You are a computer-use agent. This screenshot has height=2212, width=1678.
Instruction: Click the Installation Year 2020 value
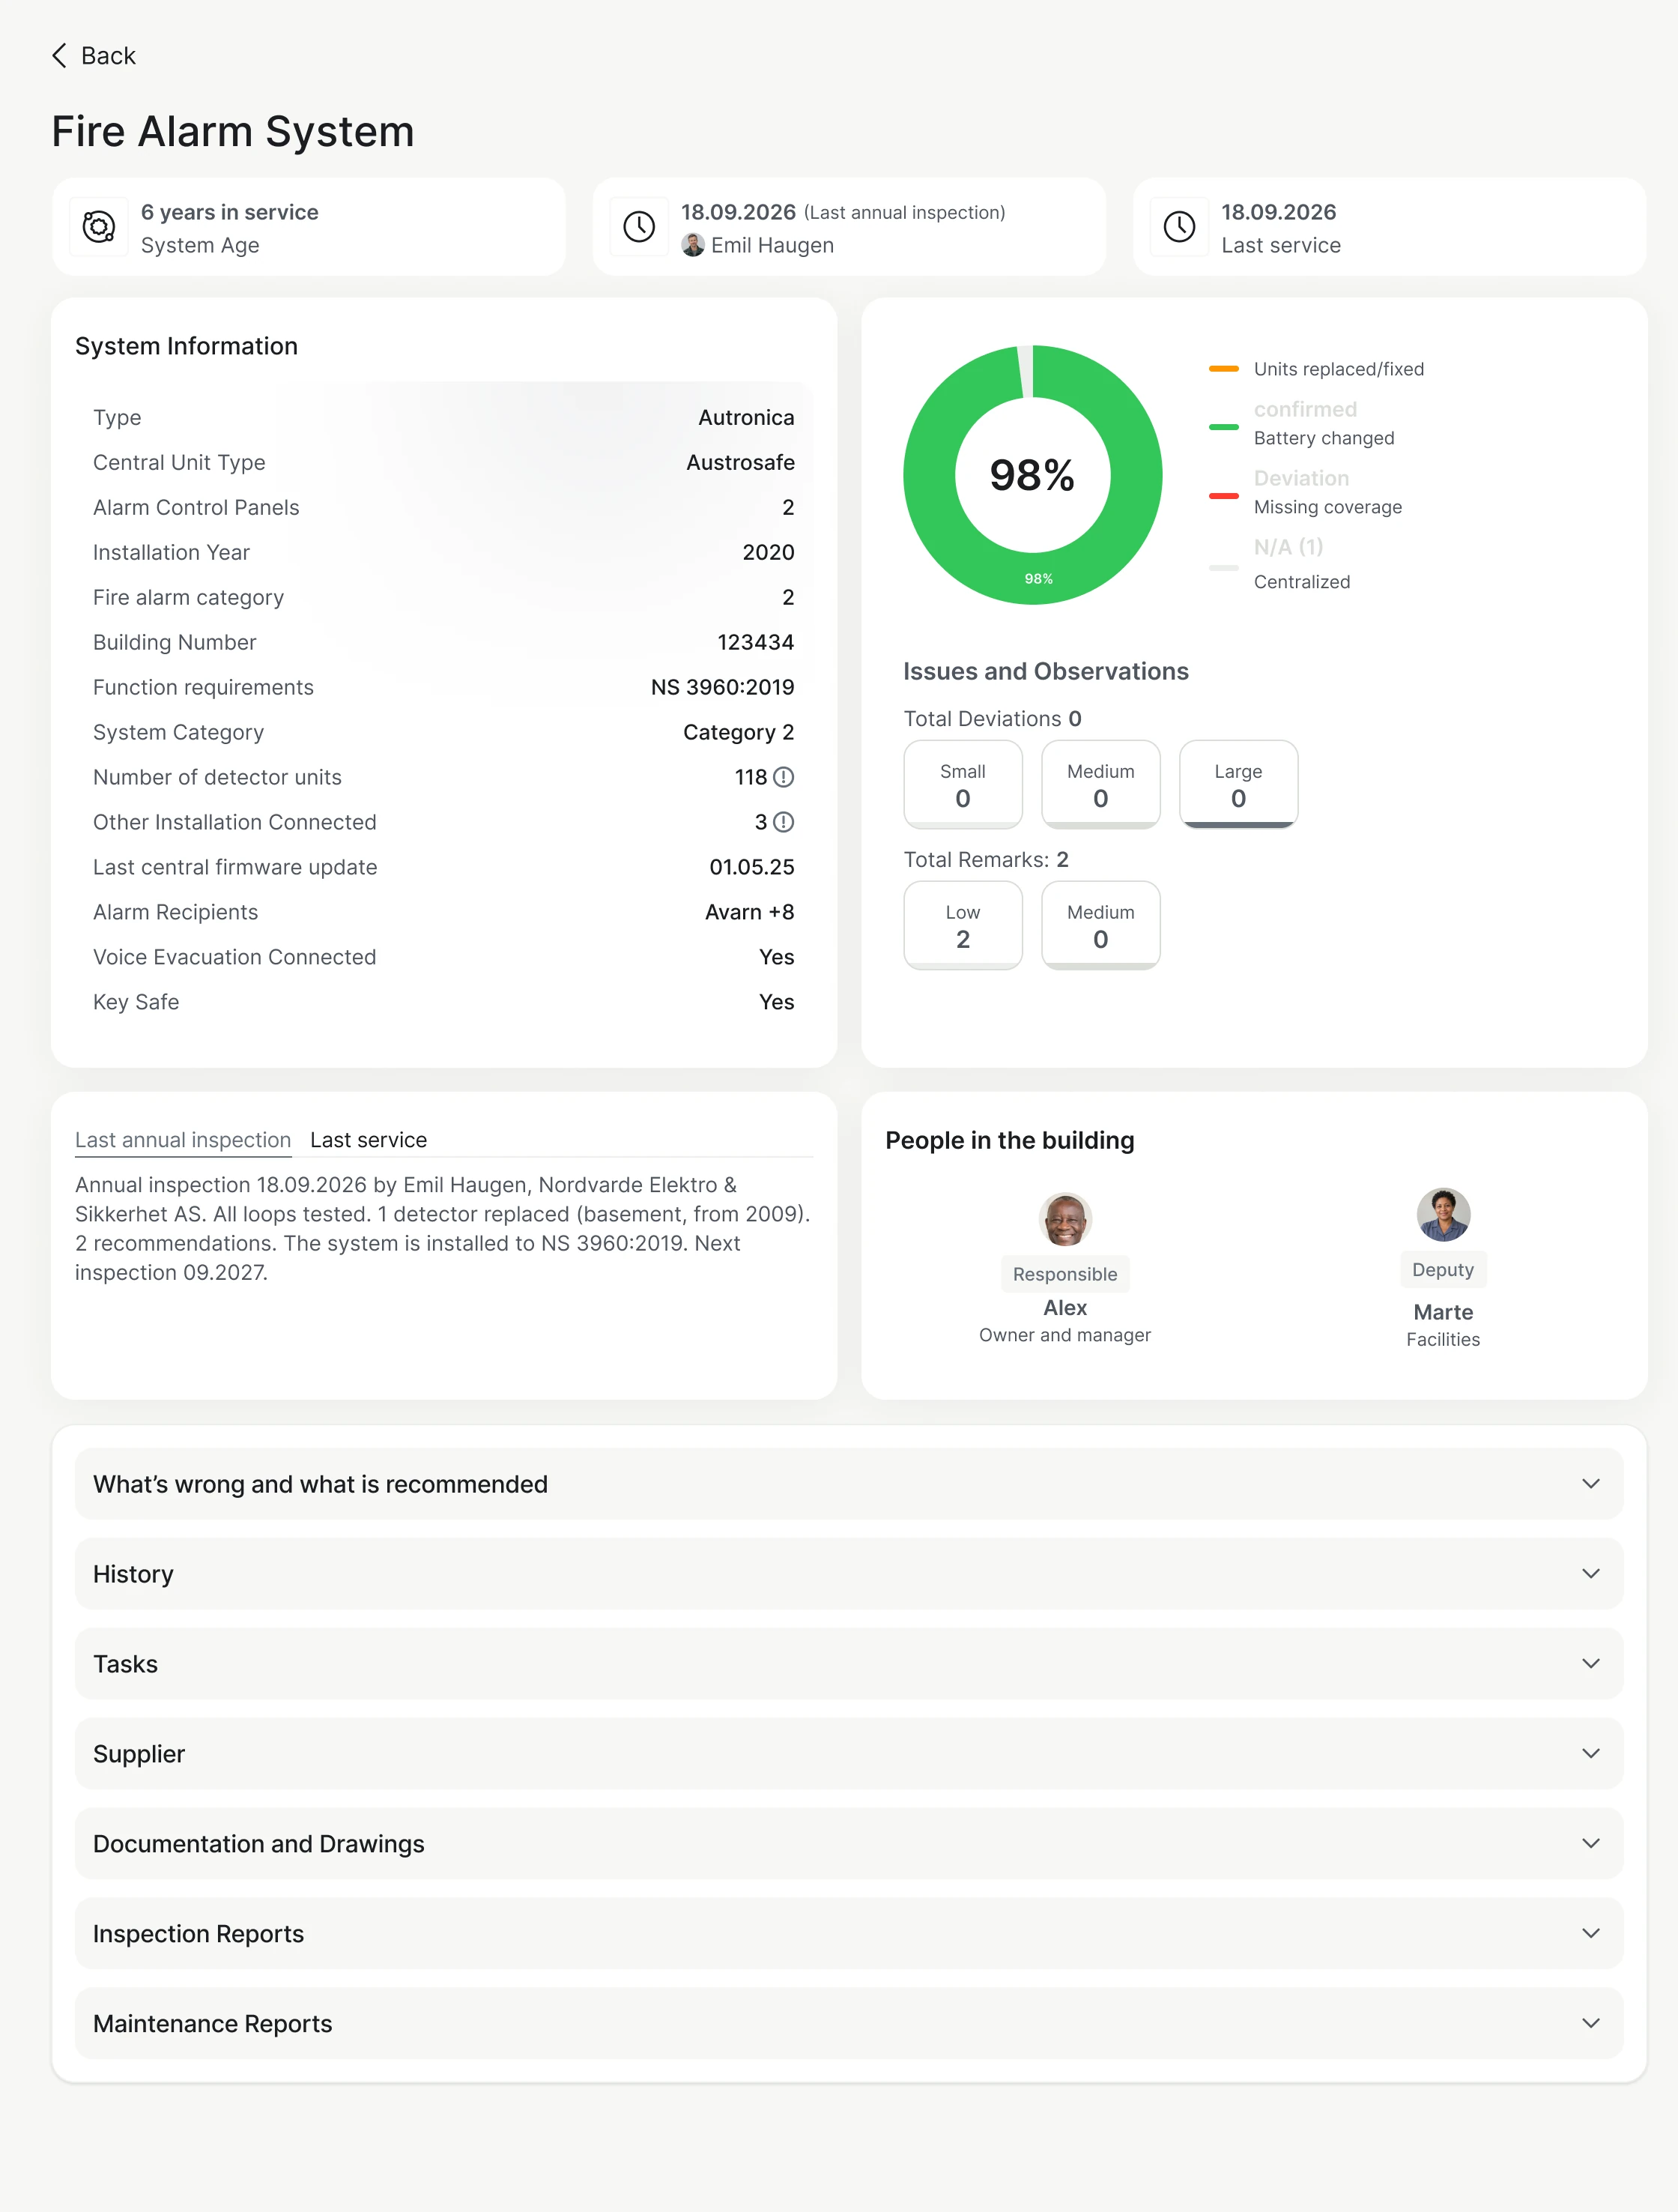pos(768,553)
